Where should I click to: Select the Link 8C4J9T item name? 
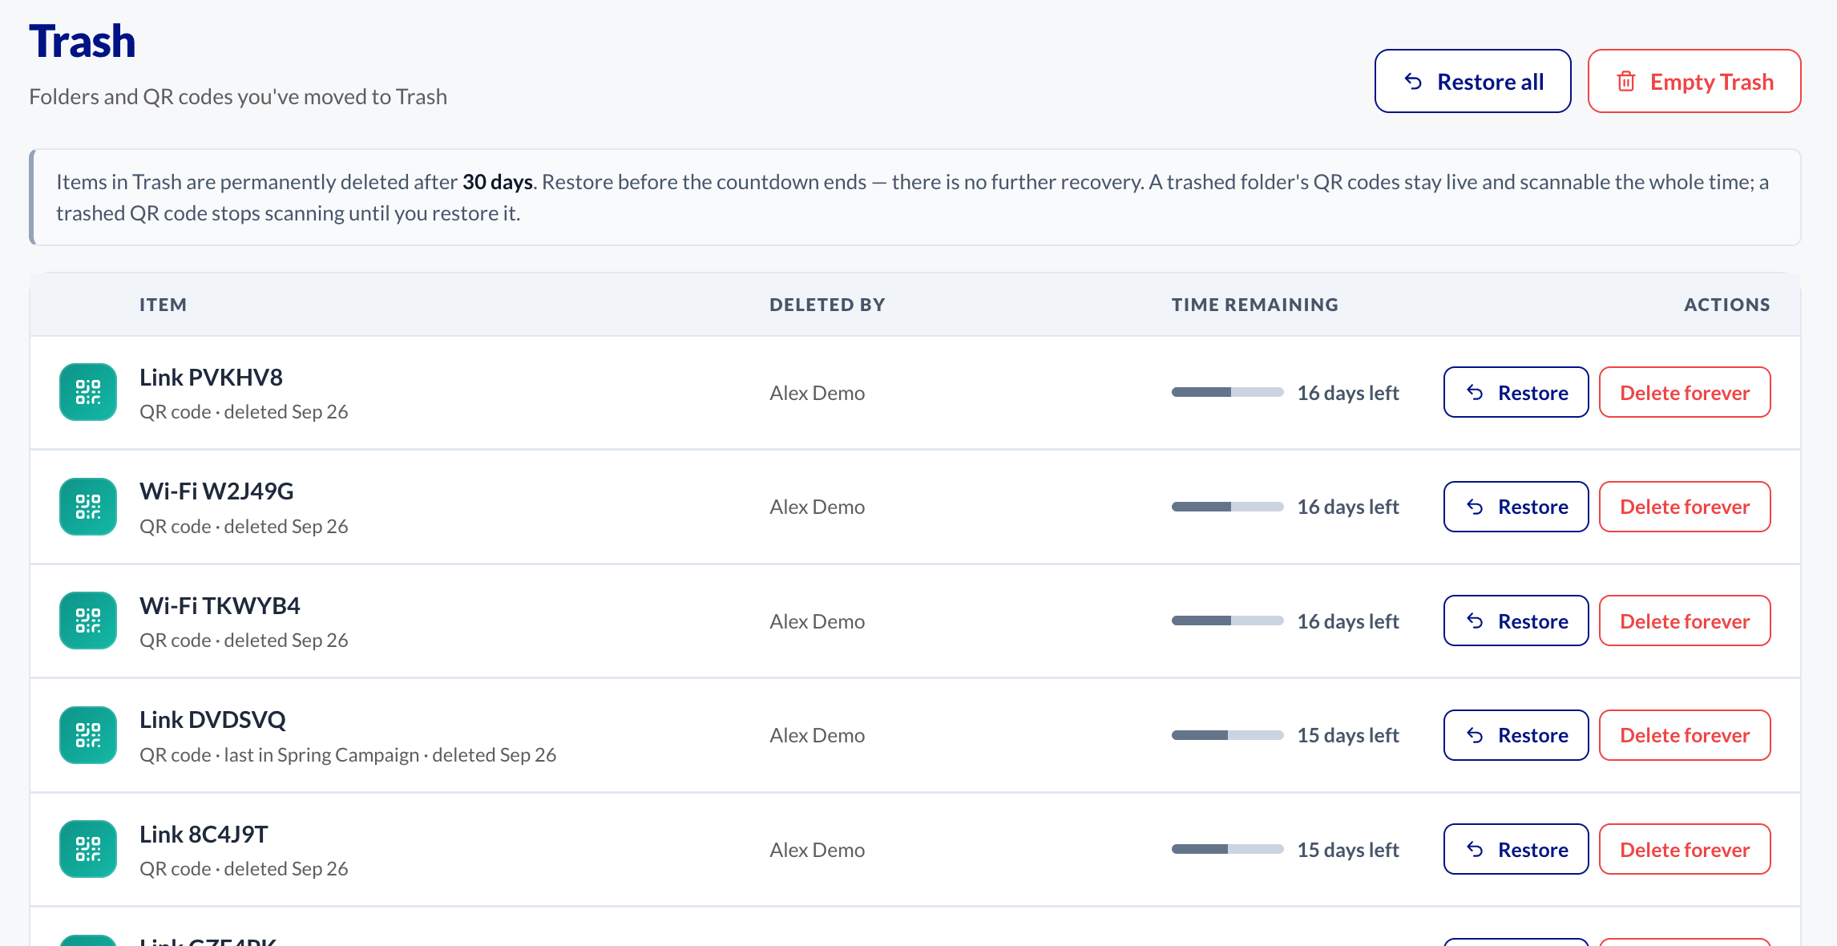point(204,834)
